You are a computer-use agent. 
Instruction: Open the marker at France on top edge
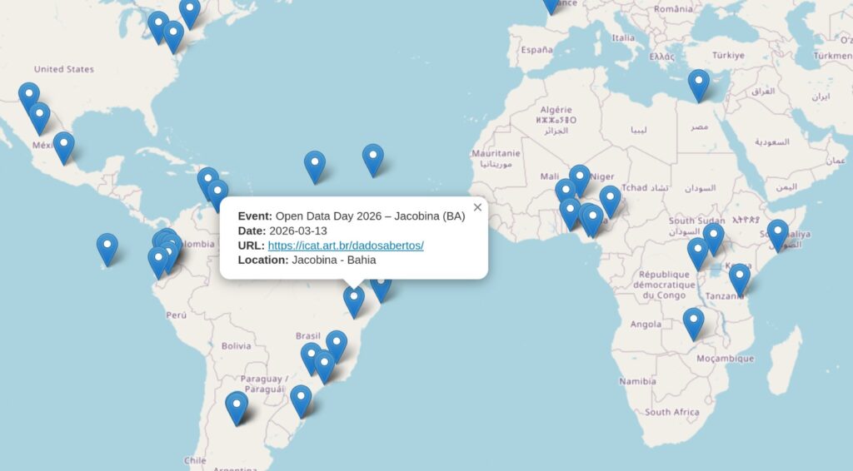tap(551, 4)
